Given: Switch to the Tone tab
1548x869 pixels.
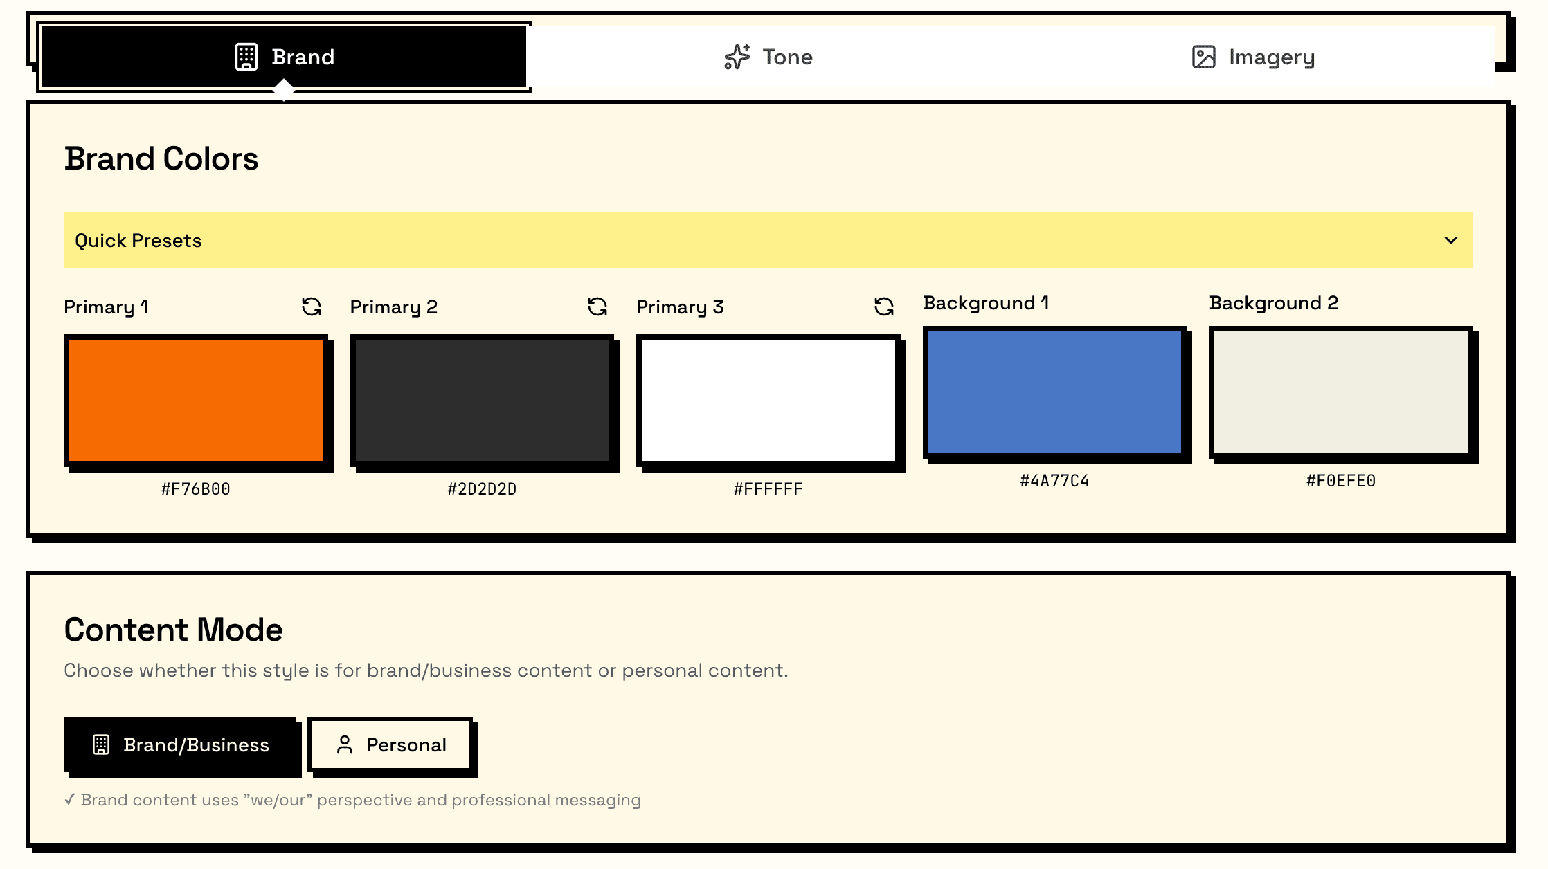Looking at the screenshot, I should 768,57.
